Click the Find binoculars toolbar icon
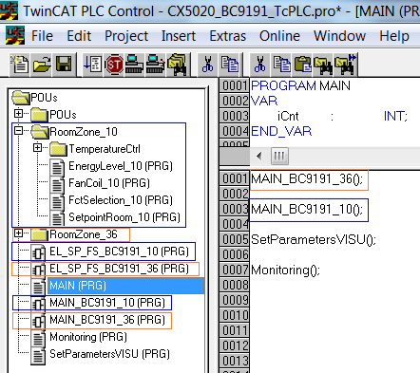 click(x=324, y=65)
